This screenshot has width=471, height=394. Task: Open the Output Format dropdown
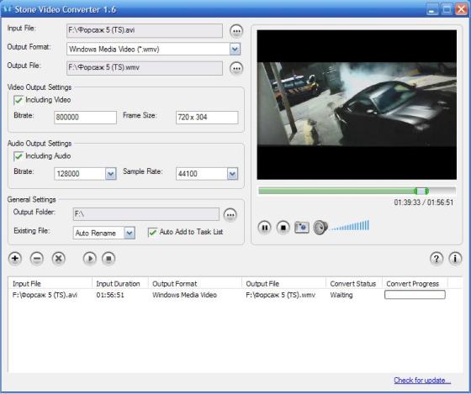(235, 49)
